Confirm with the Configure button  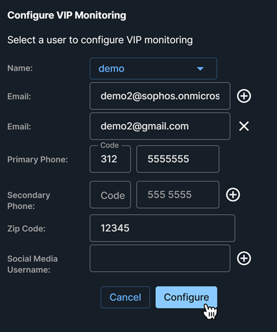point(187,298)
